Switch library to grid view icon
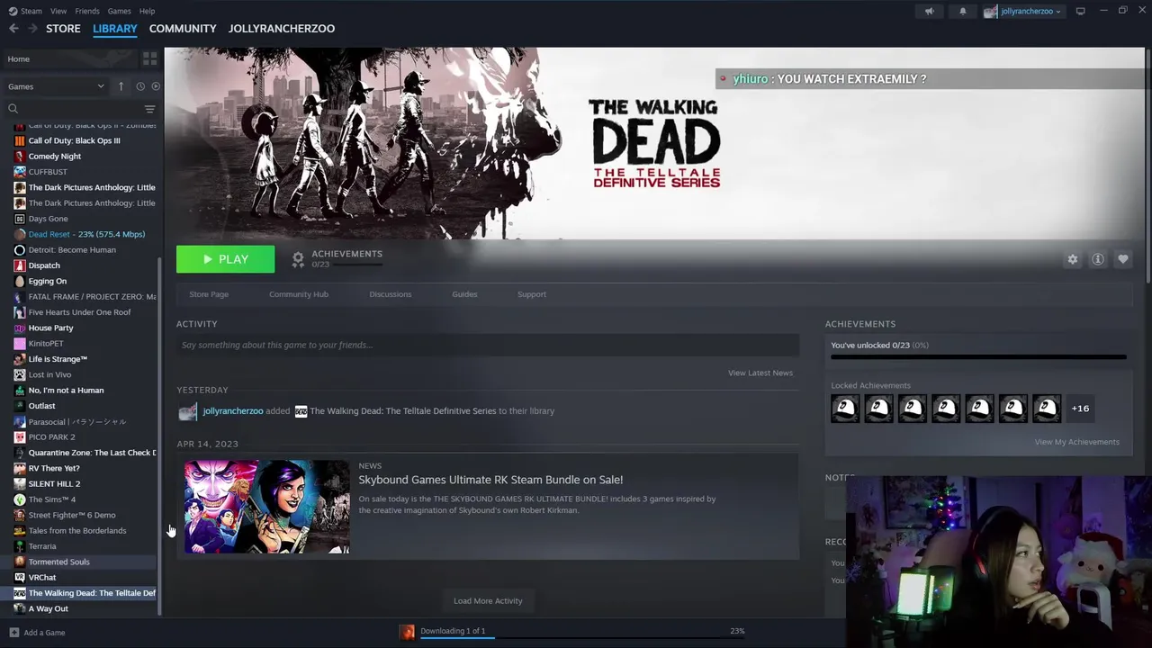 (x=149, y=58)
